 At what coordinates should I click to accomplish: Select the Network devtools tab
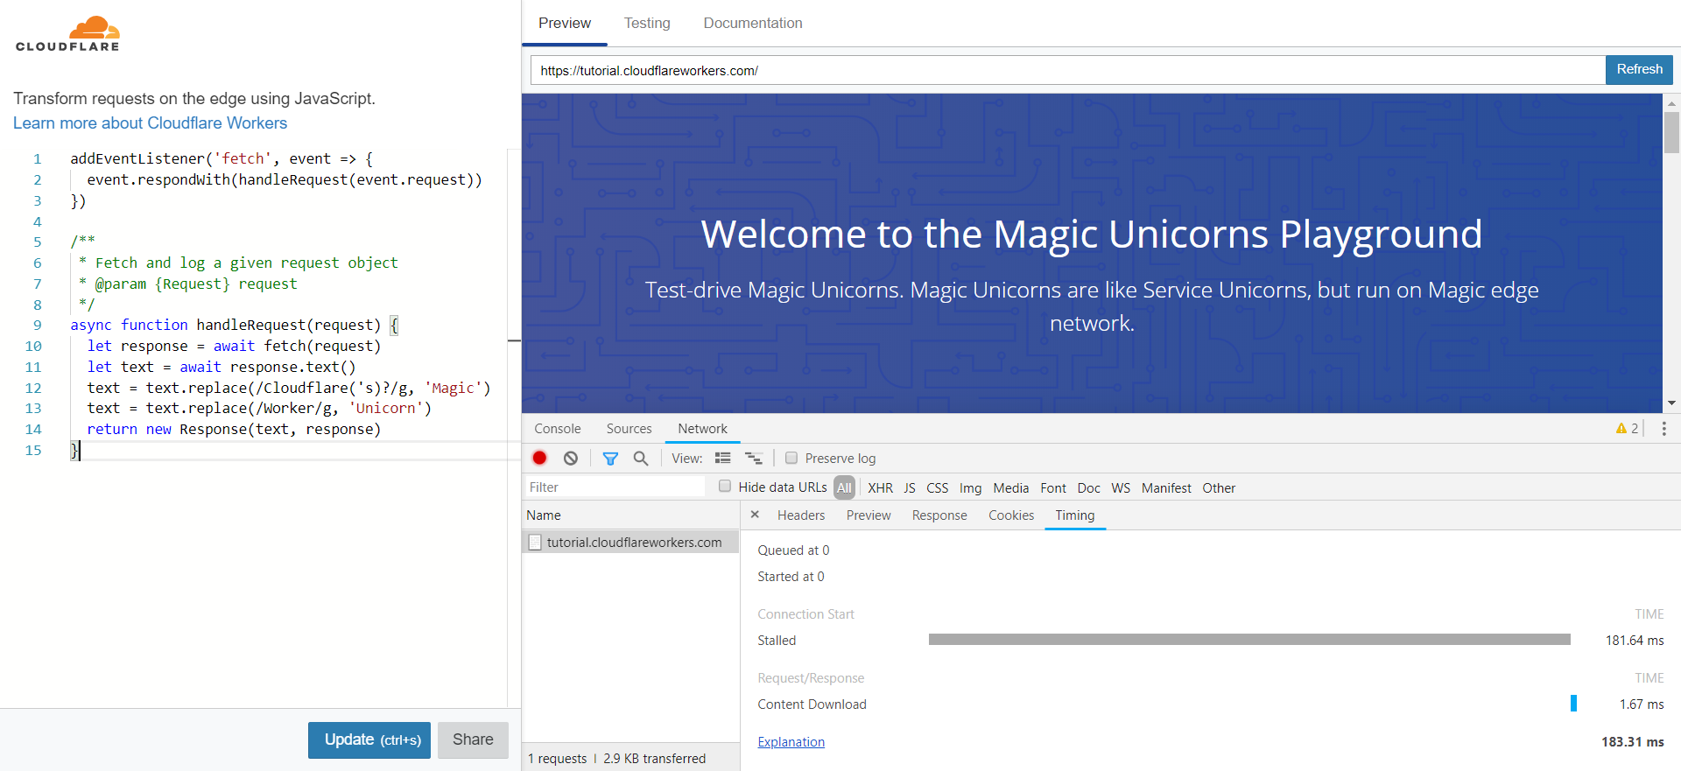pyautogui.click(x=702, y=428)
